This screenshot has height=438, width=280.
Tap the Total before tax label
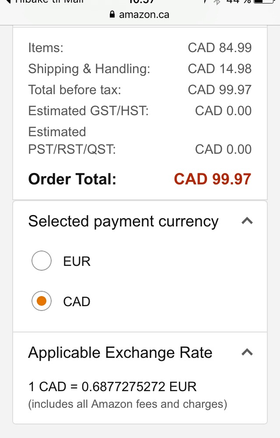point(74,90)
